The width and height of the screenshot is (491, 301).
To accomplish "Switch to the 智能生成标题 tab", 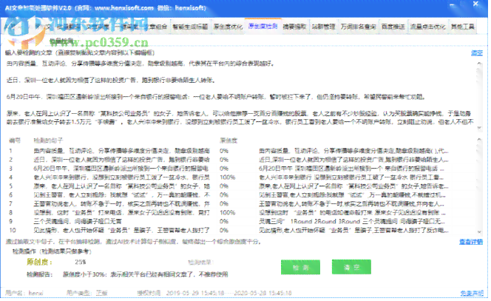I will point(190,27).
